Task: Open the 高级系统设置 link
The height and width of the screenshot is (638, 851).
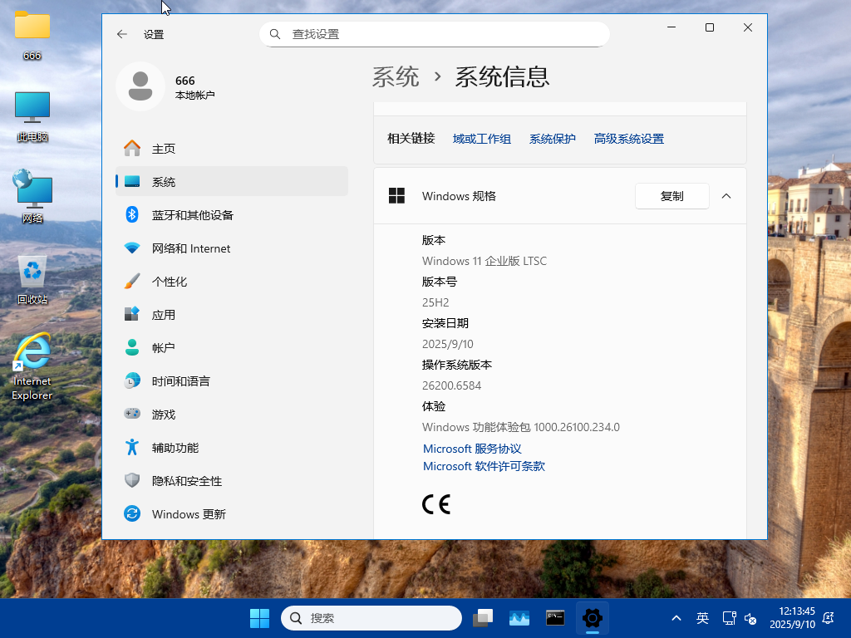Action: pyautogui.click(x=628, y=139)
